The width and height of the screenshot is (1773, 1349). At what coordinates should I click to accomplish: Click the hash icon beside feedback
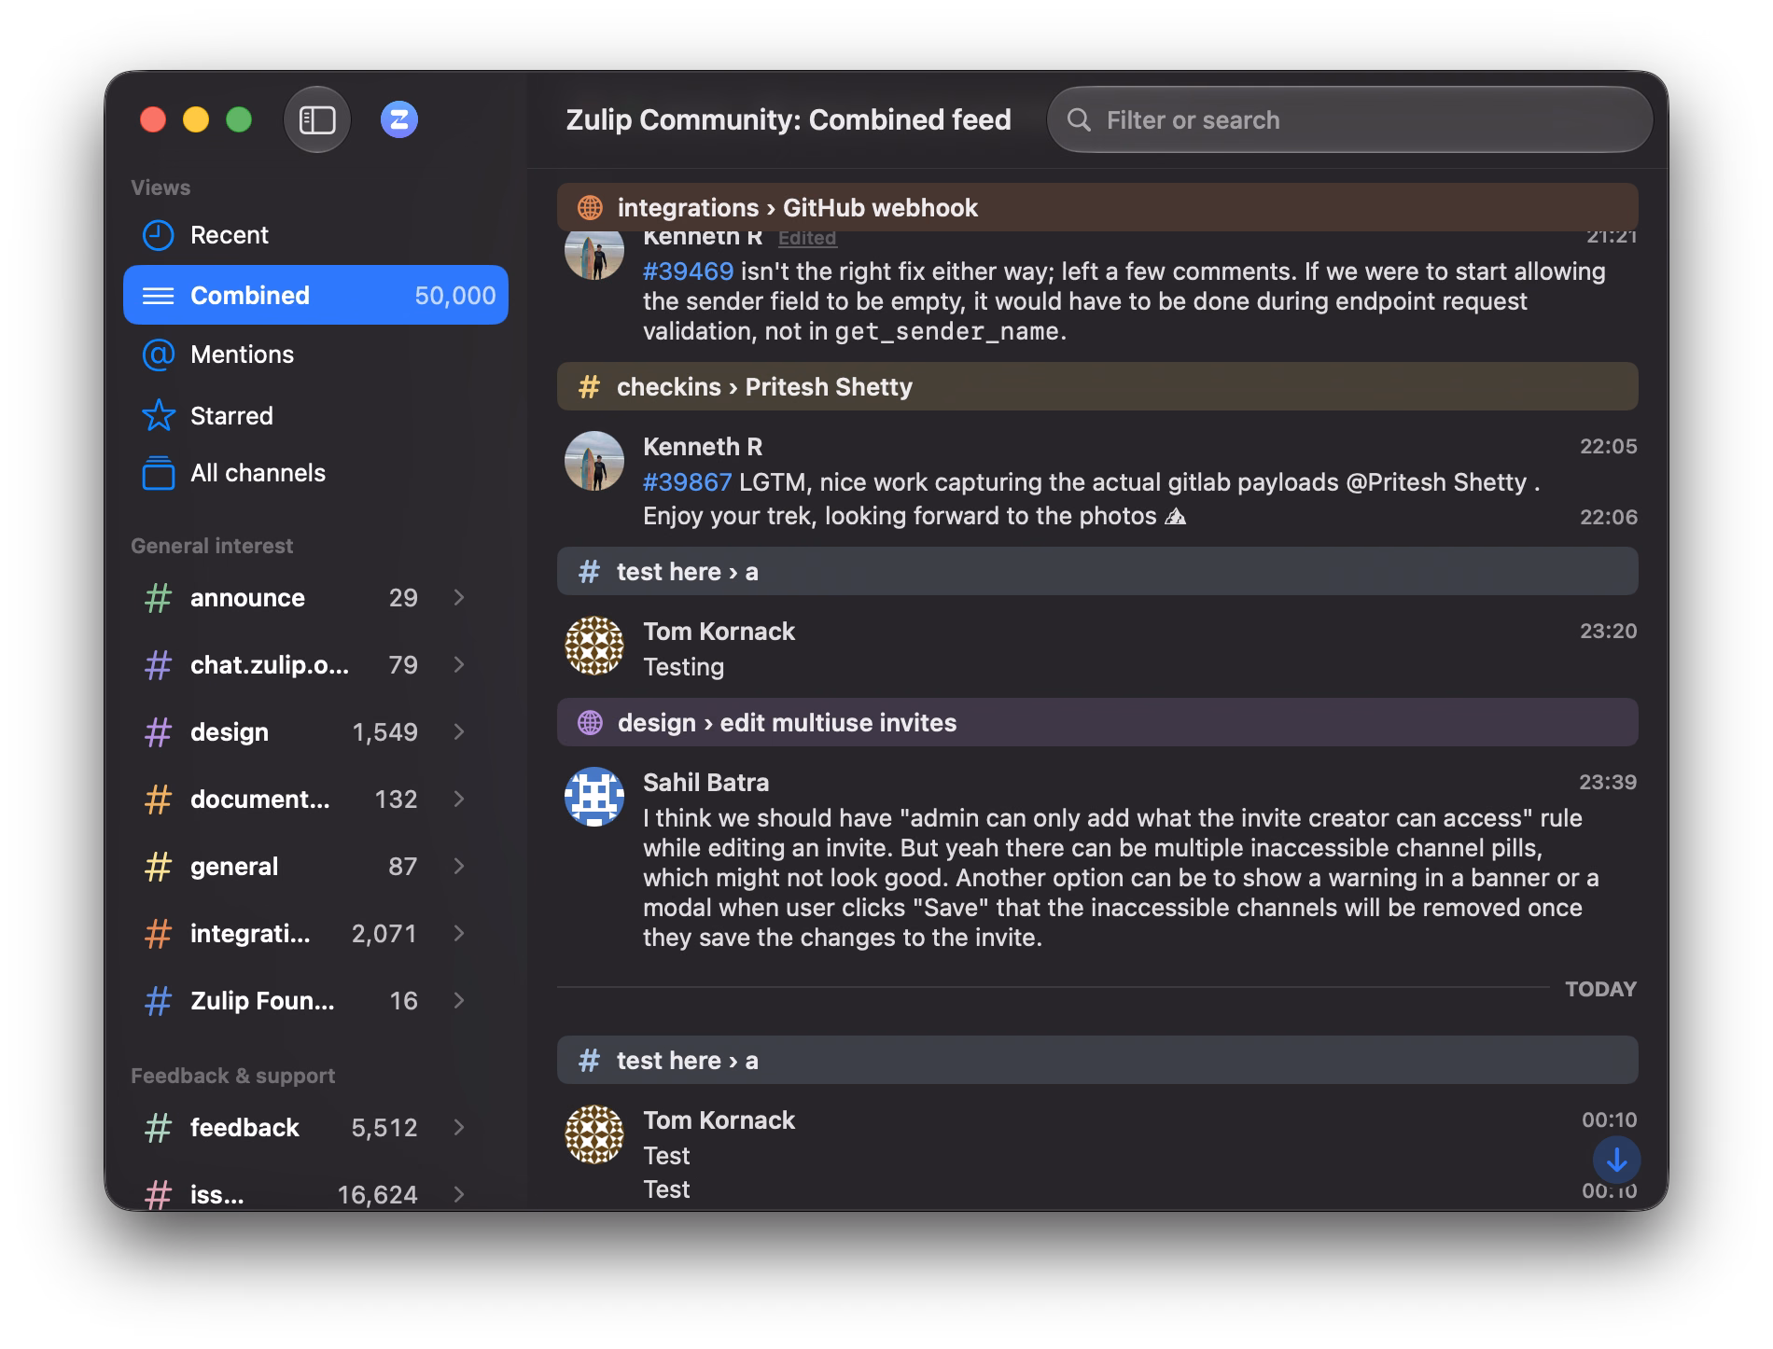point(159,1128)
